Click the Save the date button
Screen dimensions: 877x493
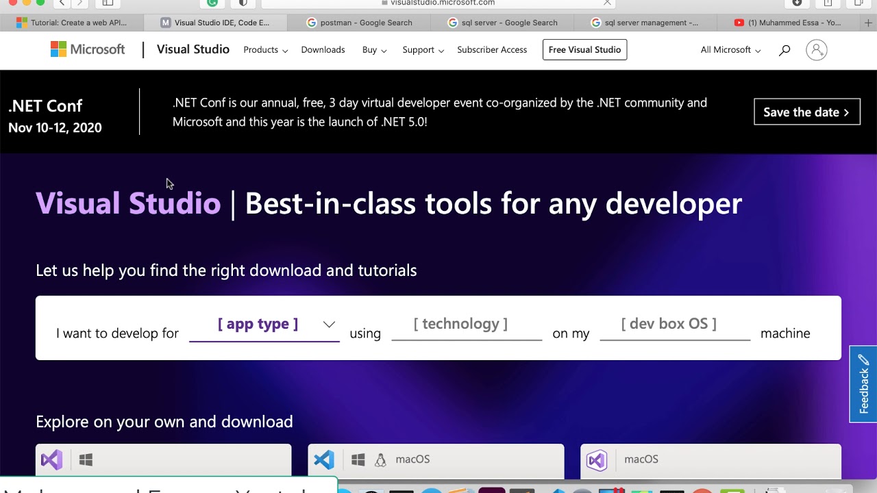[806, 112]
